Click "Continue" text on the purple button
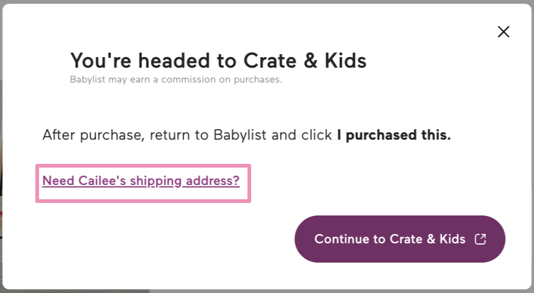Image resolution: width=534 pixels, height=293 pixels. click(341, 239)
